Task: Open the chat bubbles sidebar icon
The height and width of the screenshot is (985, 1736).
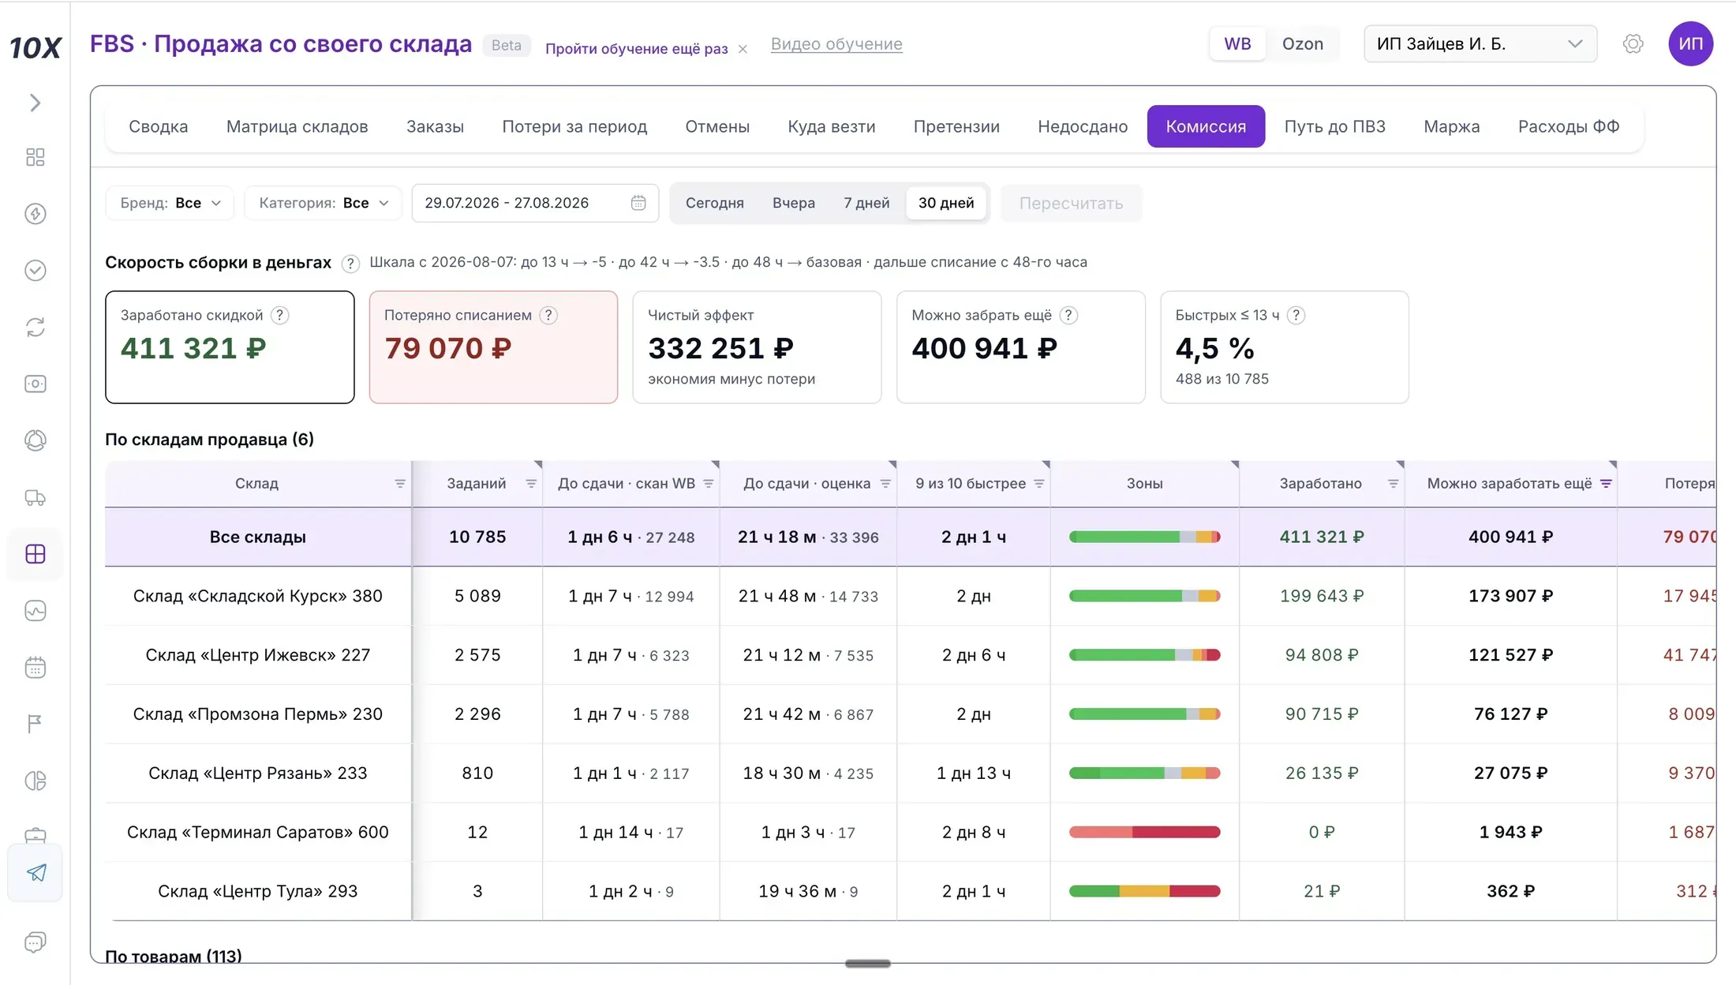Action: click(x=35, y=942)
